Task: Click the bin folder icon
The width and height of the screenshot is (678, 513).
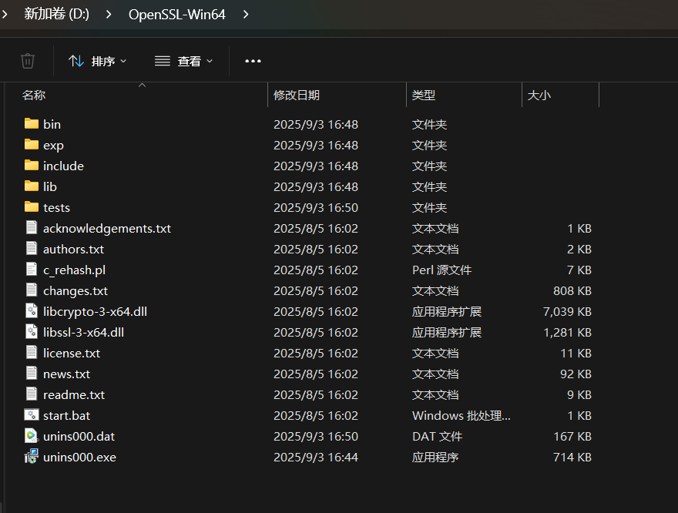Action: (x=31, y=123)
